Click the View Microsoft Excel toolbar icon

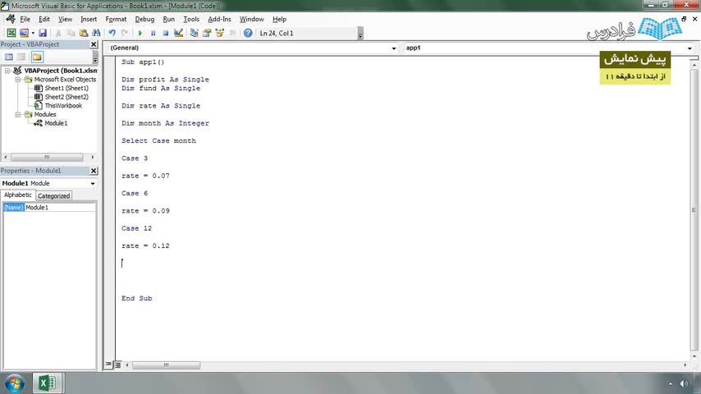click(x=11, y=33)
